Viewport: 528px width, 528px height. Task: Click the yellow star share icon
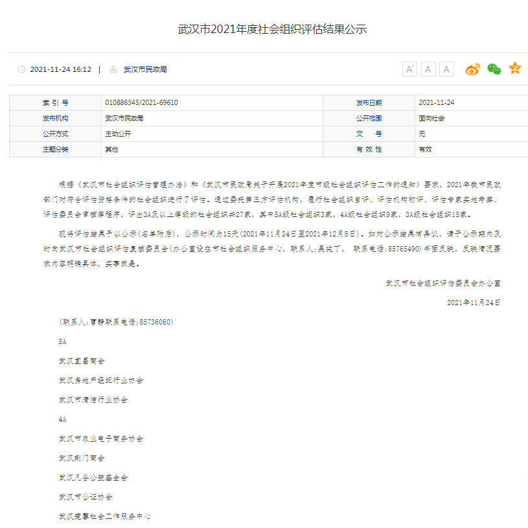(515, 69)
